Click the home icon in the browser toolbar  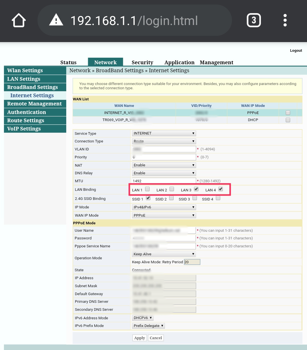(18, 20)
